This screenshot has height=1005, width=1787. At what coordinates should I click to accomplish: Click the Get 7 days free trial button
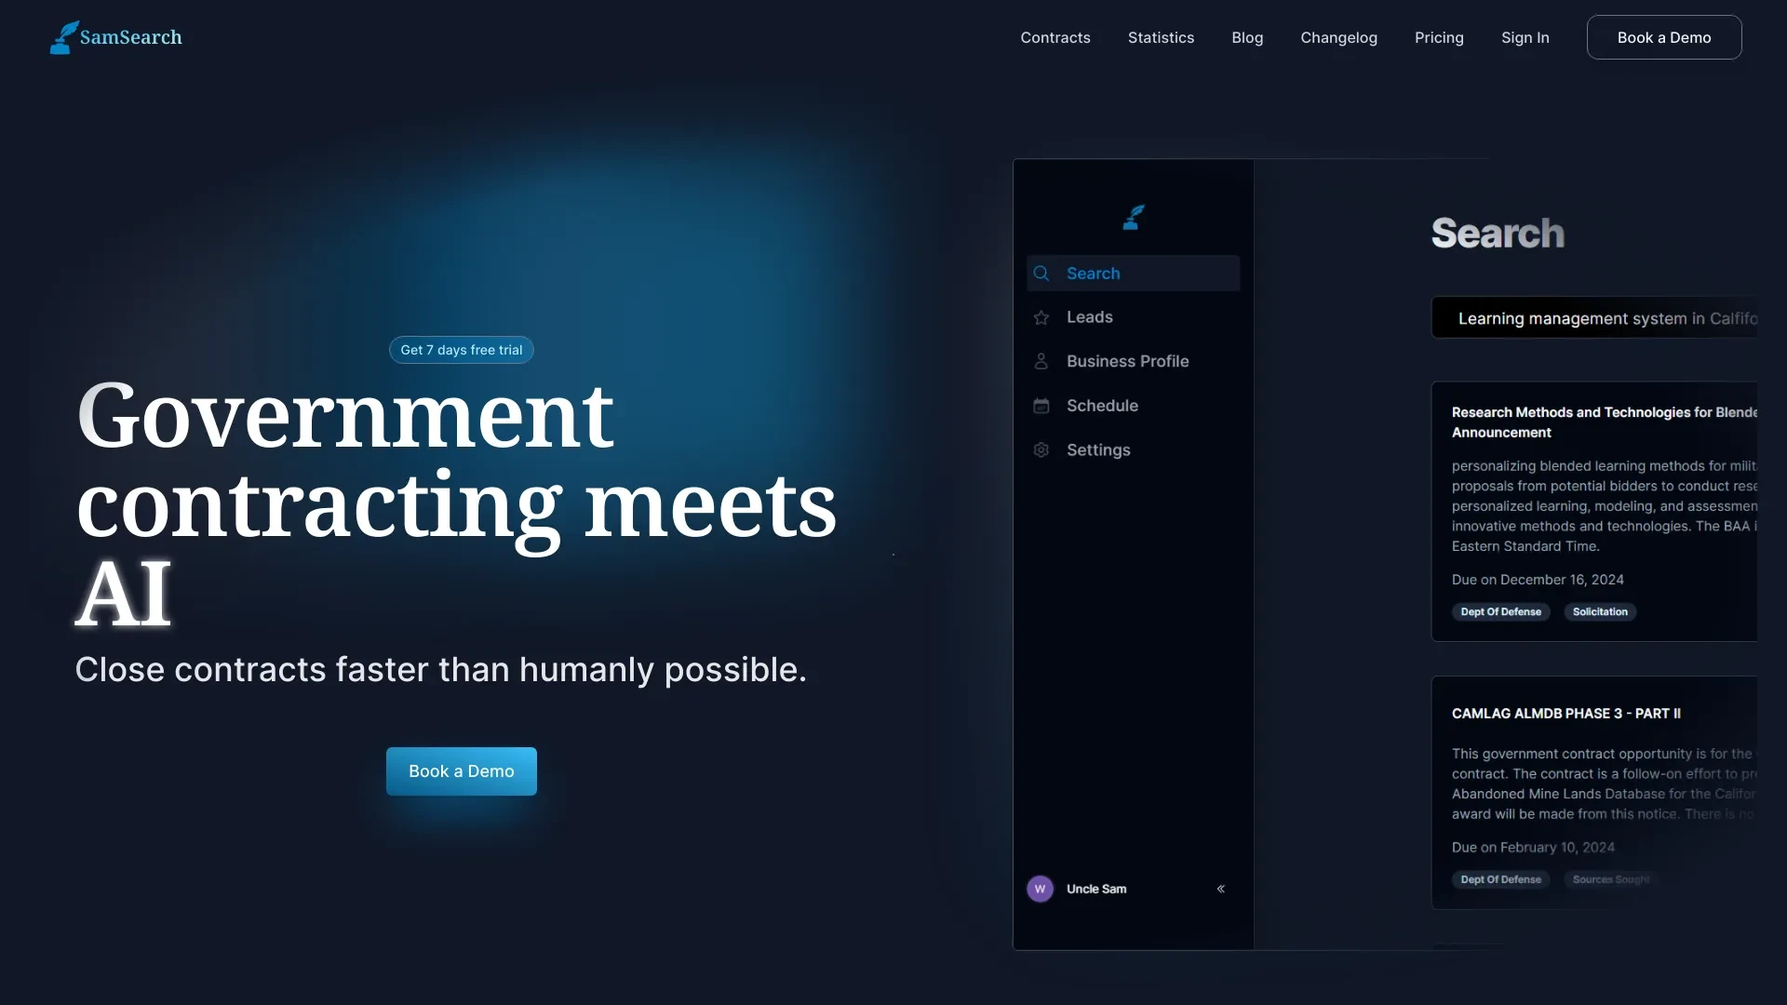click(461, 350)
